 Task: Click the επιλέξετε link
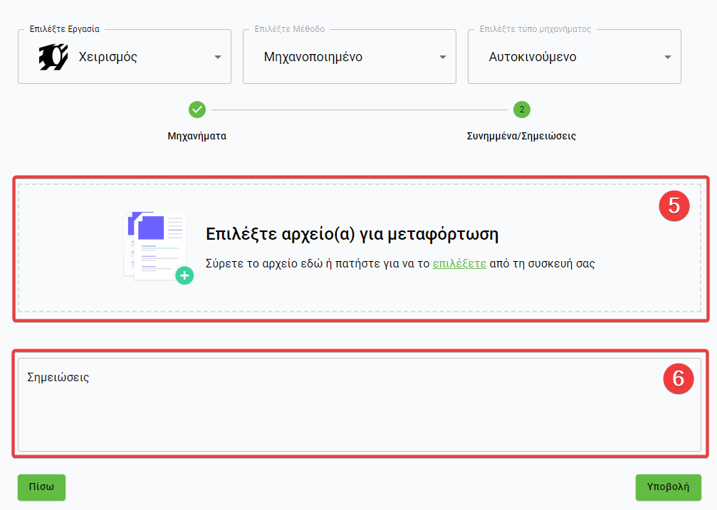459,263
